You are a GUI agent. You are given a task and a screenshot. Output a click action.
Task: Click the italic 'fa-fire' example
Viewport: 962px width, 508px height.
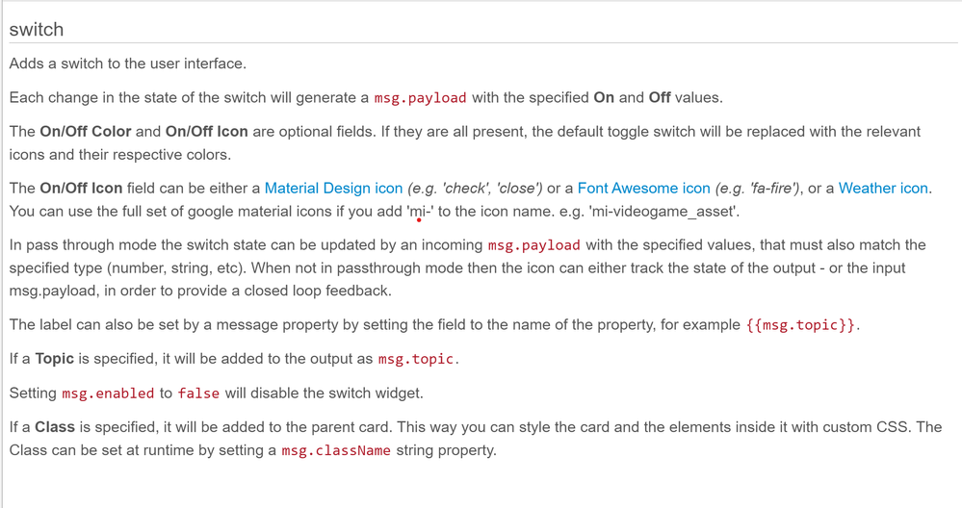(771, 189)
